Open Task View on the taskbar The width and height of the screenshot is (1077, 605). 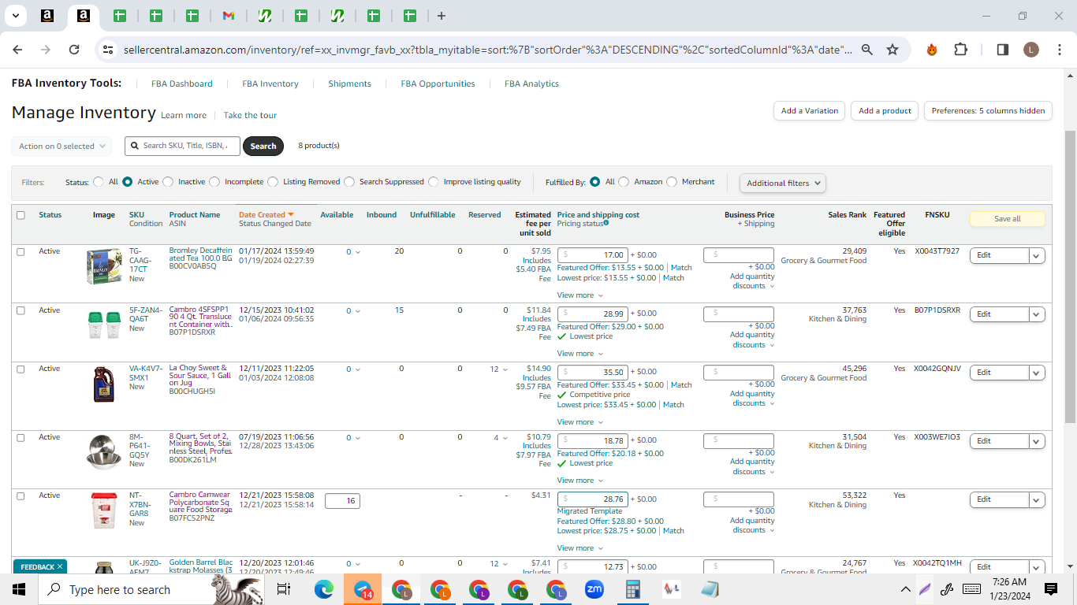(284, 589)
